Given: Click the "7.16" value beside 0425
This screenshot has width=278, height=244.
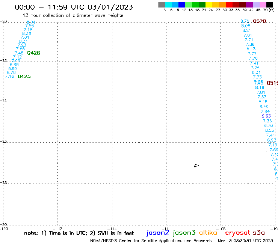Looking at the screenshot, I should point(9,76).
